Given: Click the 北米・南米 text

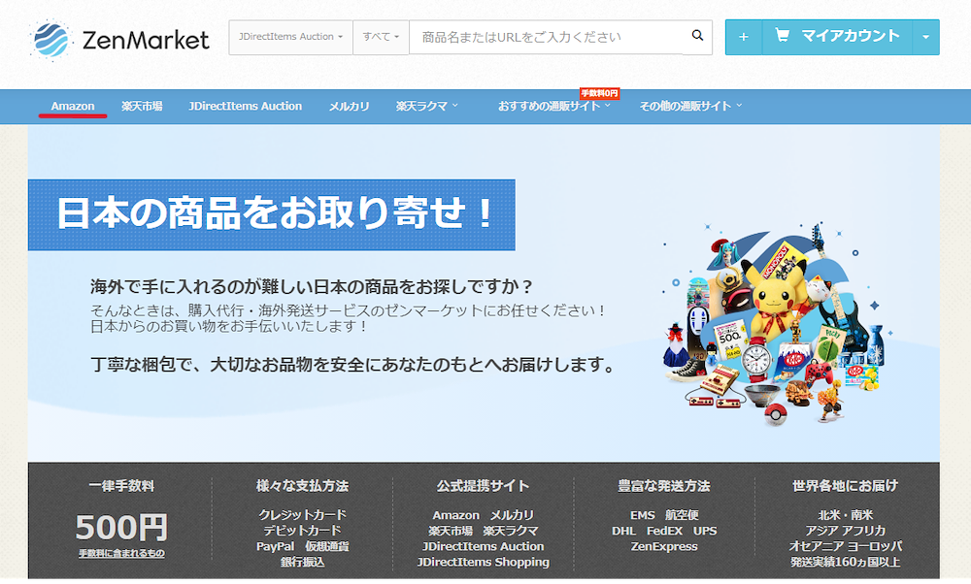Looking at the screenshot, I should (845, 515).
